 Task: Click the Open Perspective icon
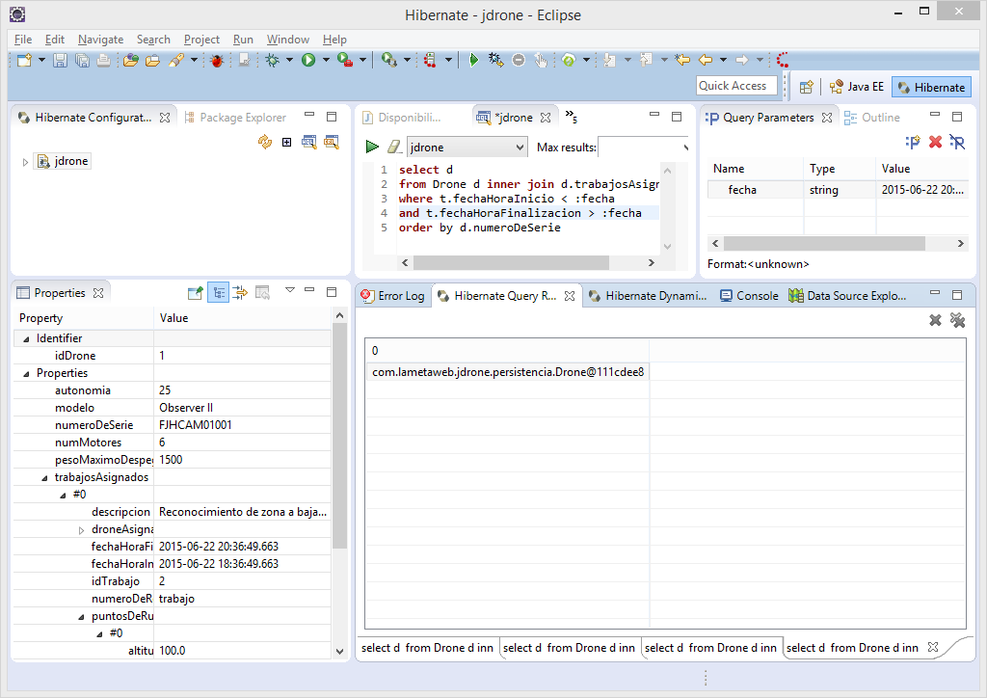[x=807, y=87]
